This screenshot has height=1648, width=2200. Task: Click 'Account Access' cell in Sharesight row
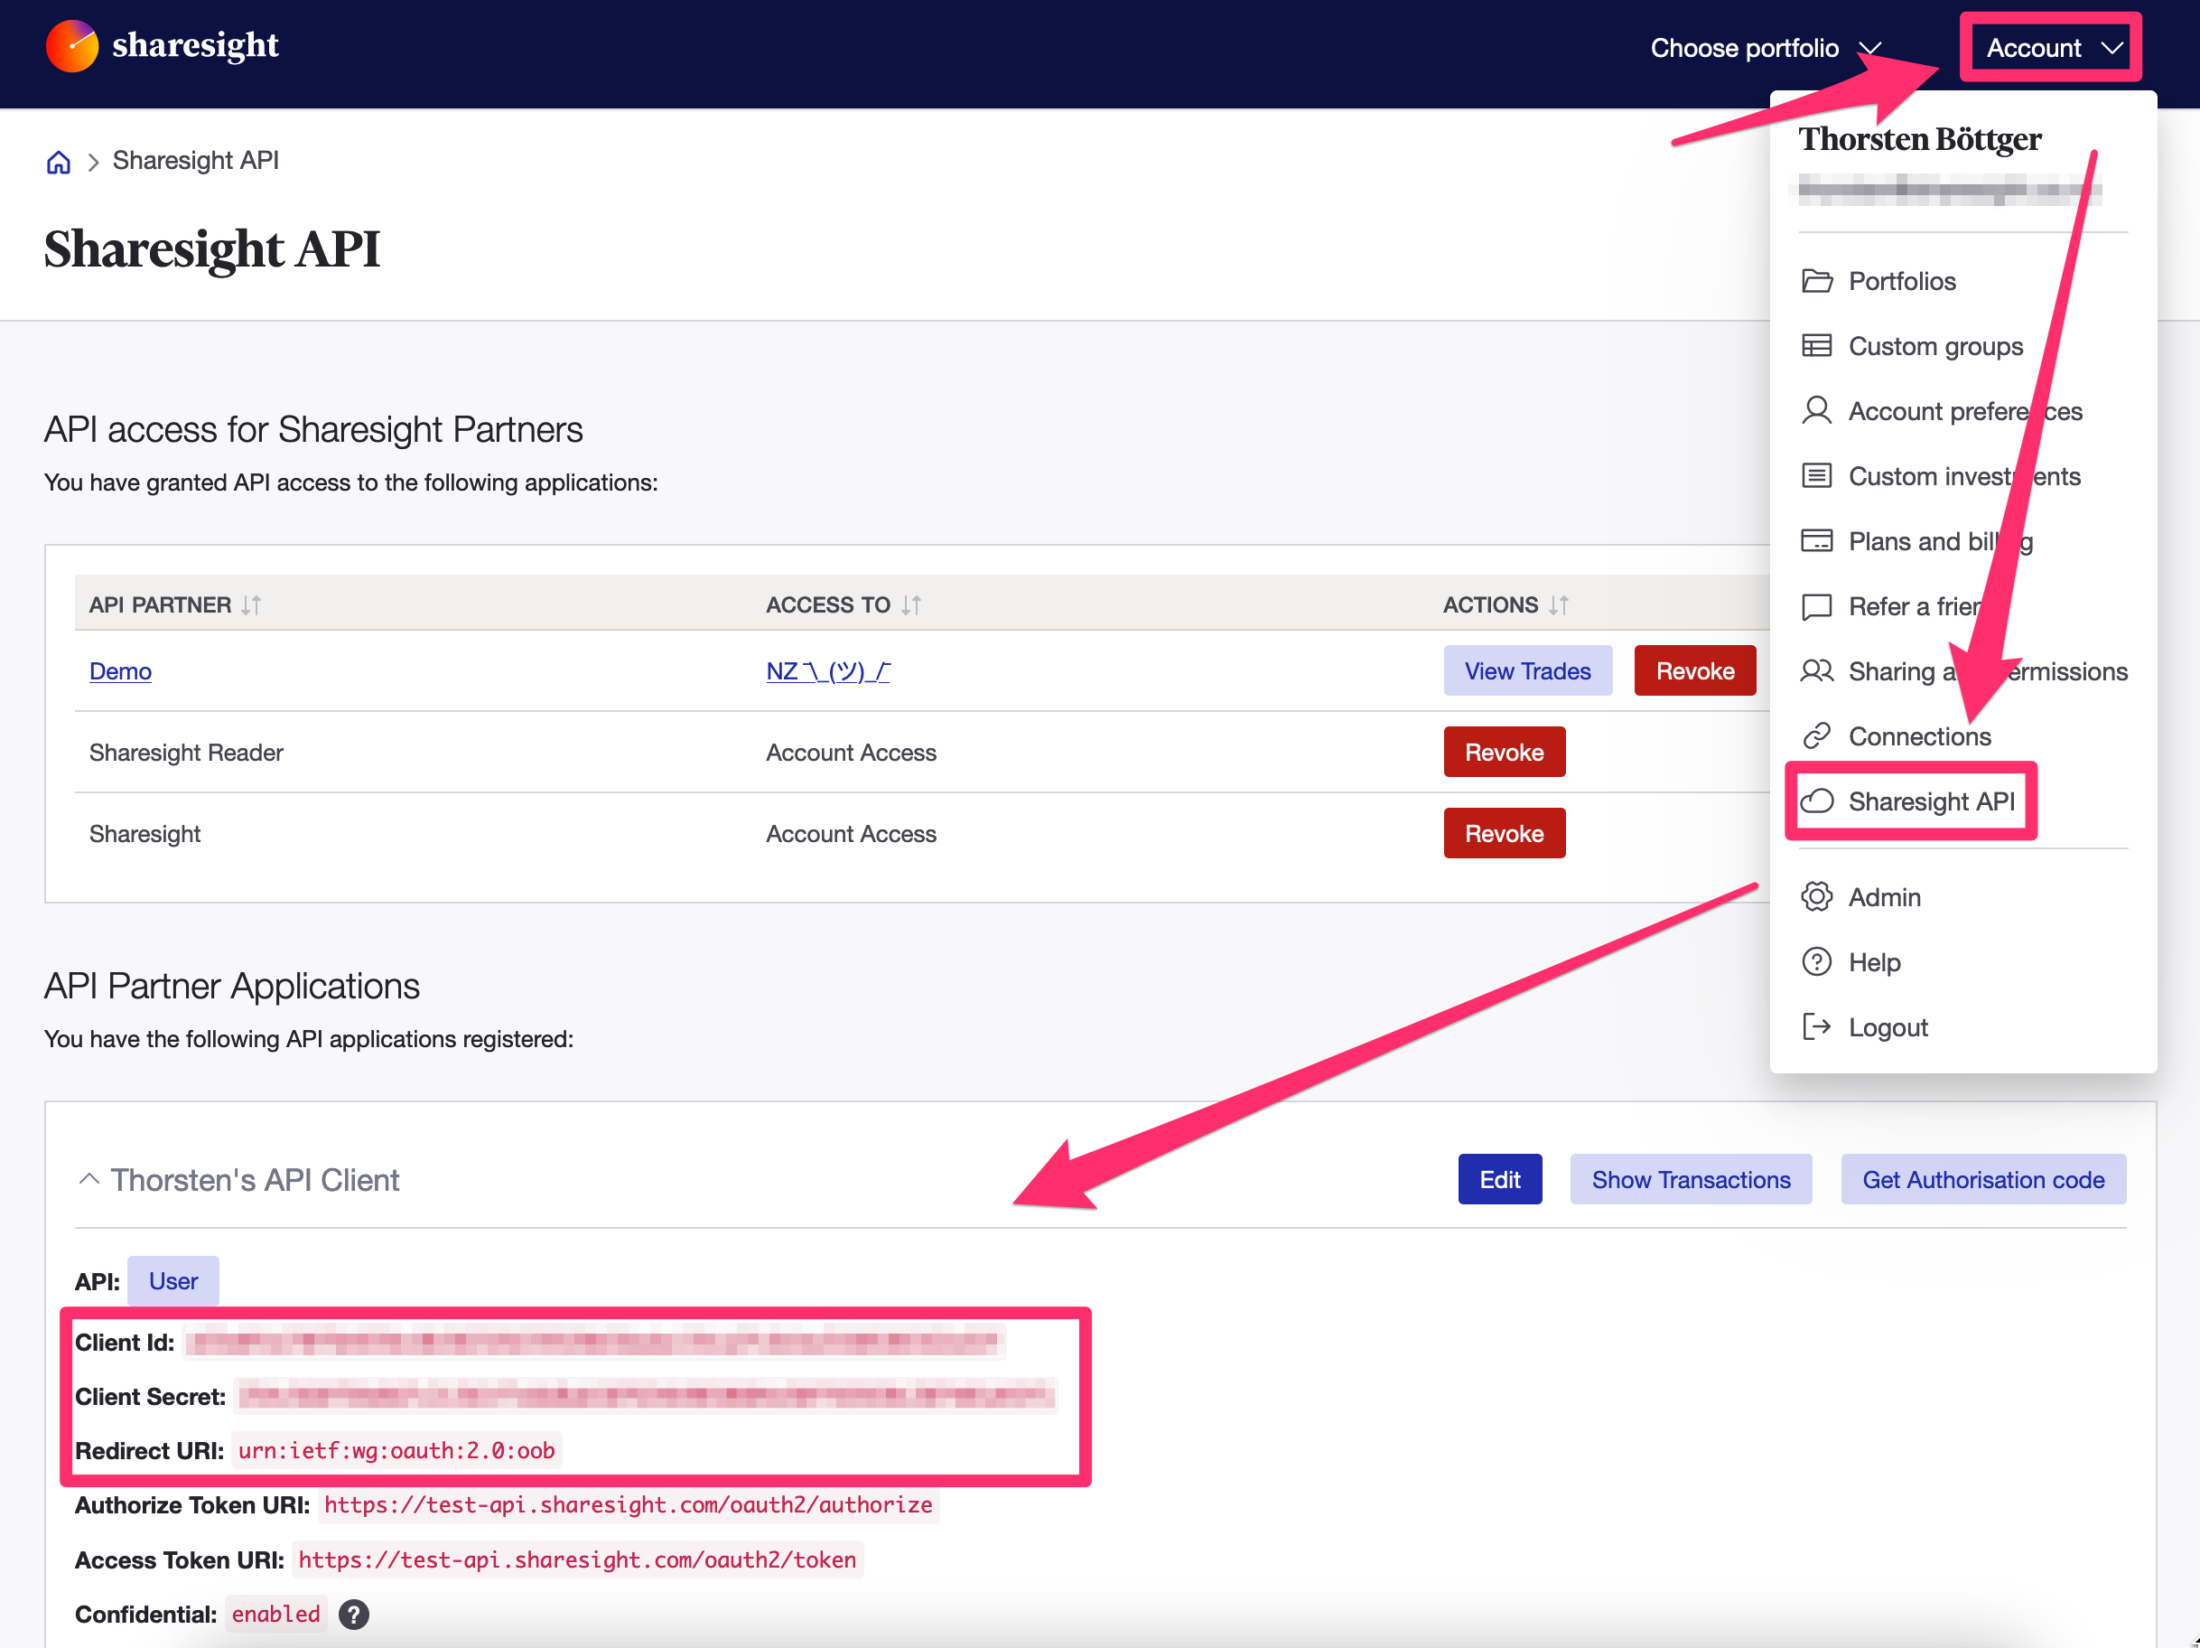pos(852,834)
